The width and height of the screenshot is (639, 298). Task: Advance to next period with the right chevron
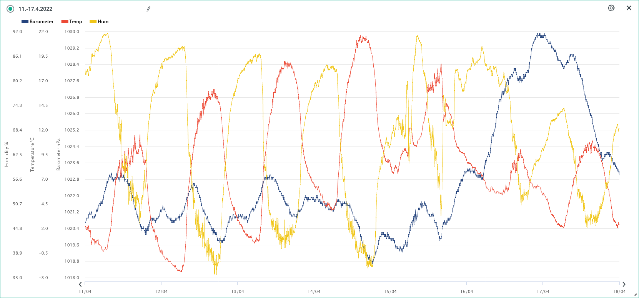tap(624, 285)
